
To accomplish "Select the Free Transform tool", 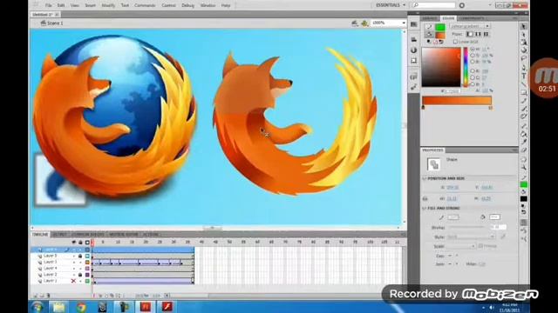I will 523,43.
